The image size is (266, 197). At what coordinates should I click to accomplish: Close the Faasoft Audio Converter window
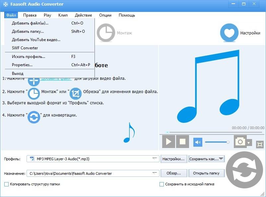[254, 4]
